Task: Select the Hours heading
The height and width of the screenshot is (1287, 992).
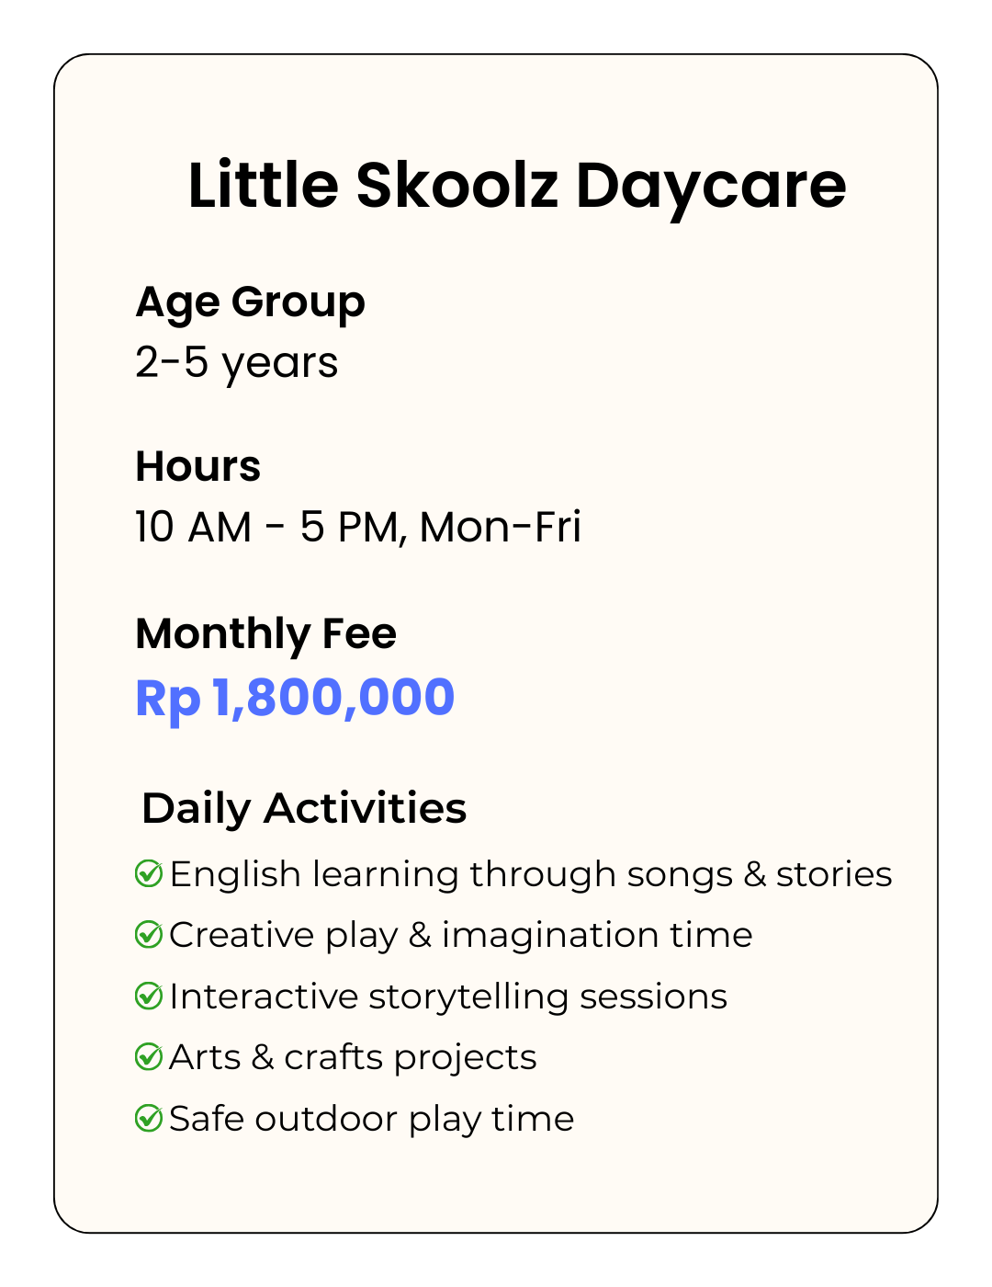Action: click(x=197, y=466)
